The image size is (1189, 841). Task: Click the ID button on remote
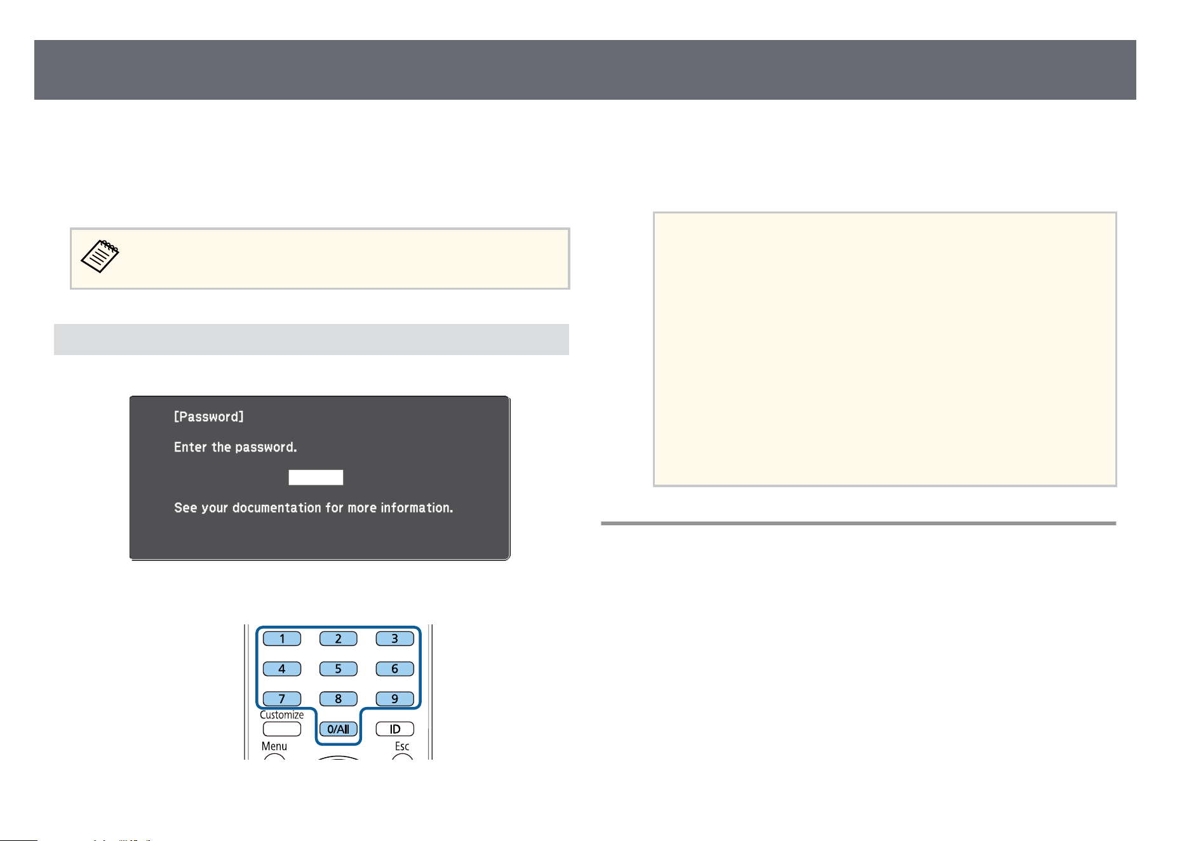(395, 729)
